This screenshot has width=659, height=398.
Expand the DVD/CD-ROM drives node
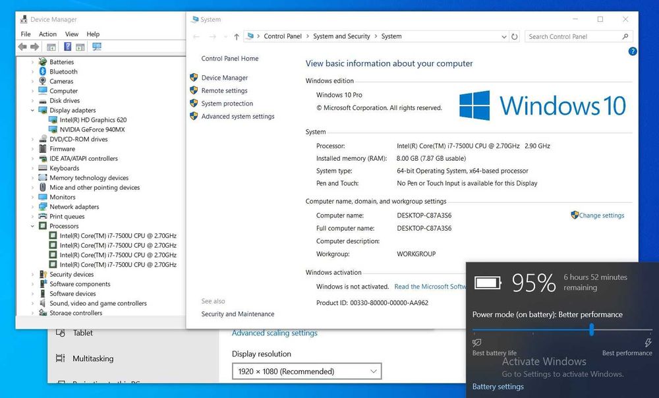coord(32,139)
